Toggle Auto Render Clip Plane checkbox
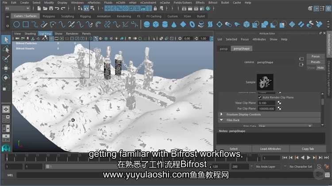Viewport: 332px width, 186px height. click(259, 98)
